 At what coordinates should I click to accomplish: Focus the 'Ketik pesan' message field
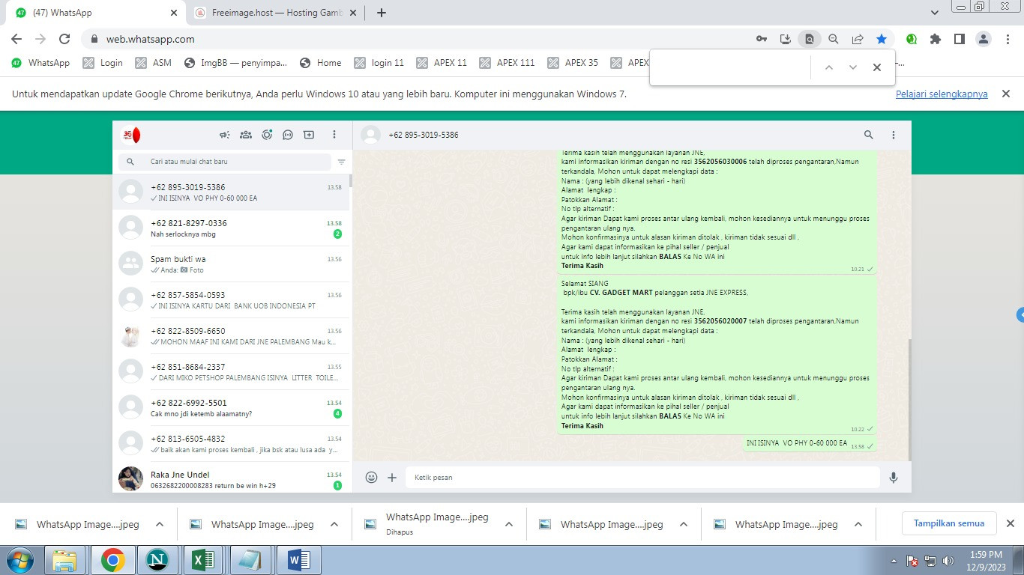(642, 477)
